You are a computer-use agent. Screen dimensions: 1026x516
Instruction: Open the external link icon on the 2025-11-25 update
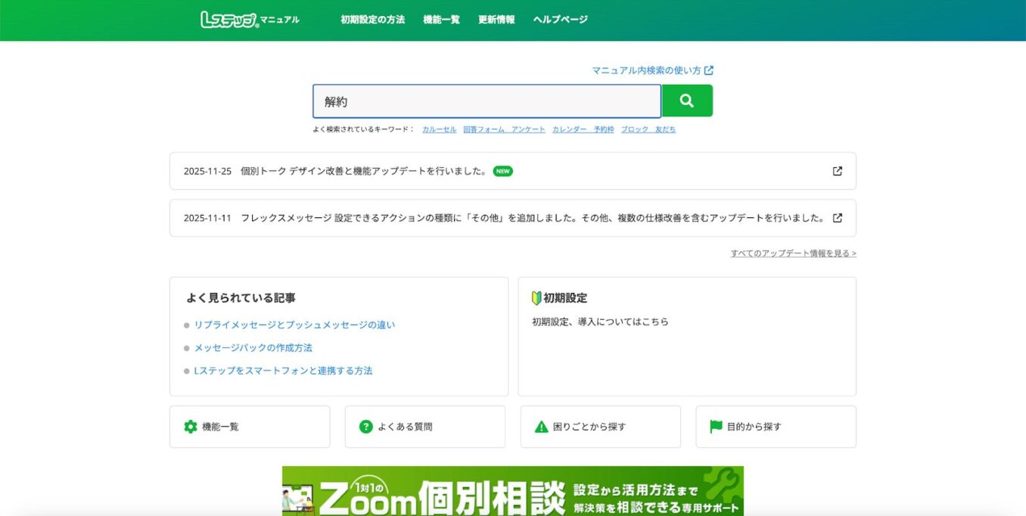[837, 171]
